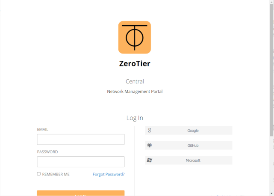The width and height of the screenshot is (274, 196).
Task: Click the Microsoft Windows flag icon
Action: coord(150,160)
